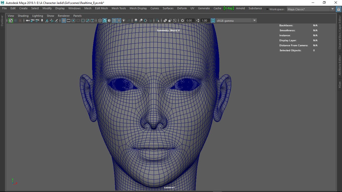Click the gamma value field showing 1.00
The image size is (342, 192).
pyautogui.click(x=205, y=20)
